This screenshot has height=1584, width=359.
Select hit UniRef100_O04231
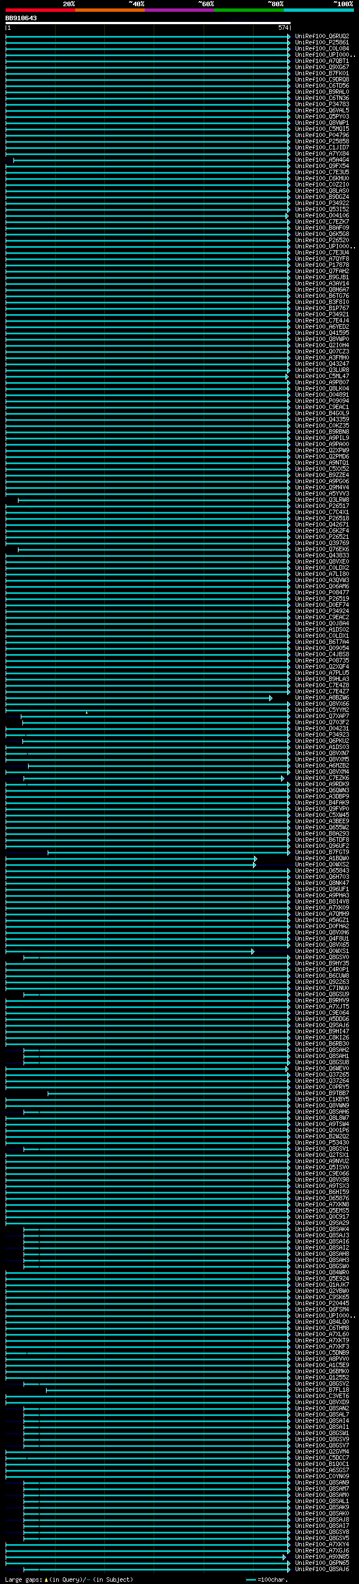(x=322, y=729)
